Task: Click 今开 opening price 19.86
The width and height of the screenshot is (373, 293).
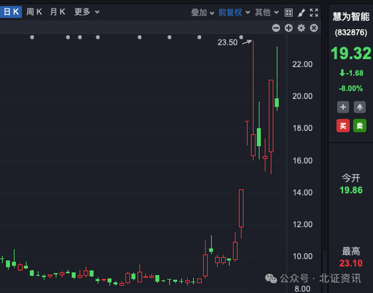Action: pos(351,190)
